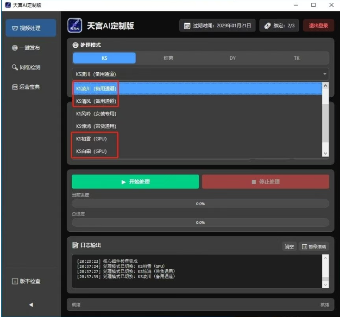Minimize the 天宫AI定制版 window
340x317 pixels.
296,5
